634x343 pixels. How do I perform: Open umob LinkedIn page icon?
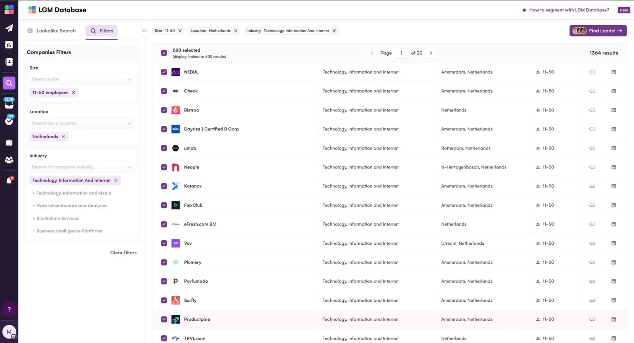coord(613,148)
